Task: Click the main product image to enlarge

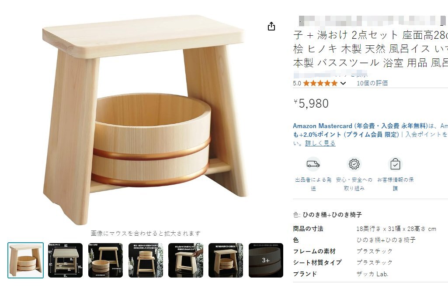Action: (145, 120)
